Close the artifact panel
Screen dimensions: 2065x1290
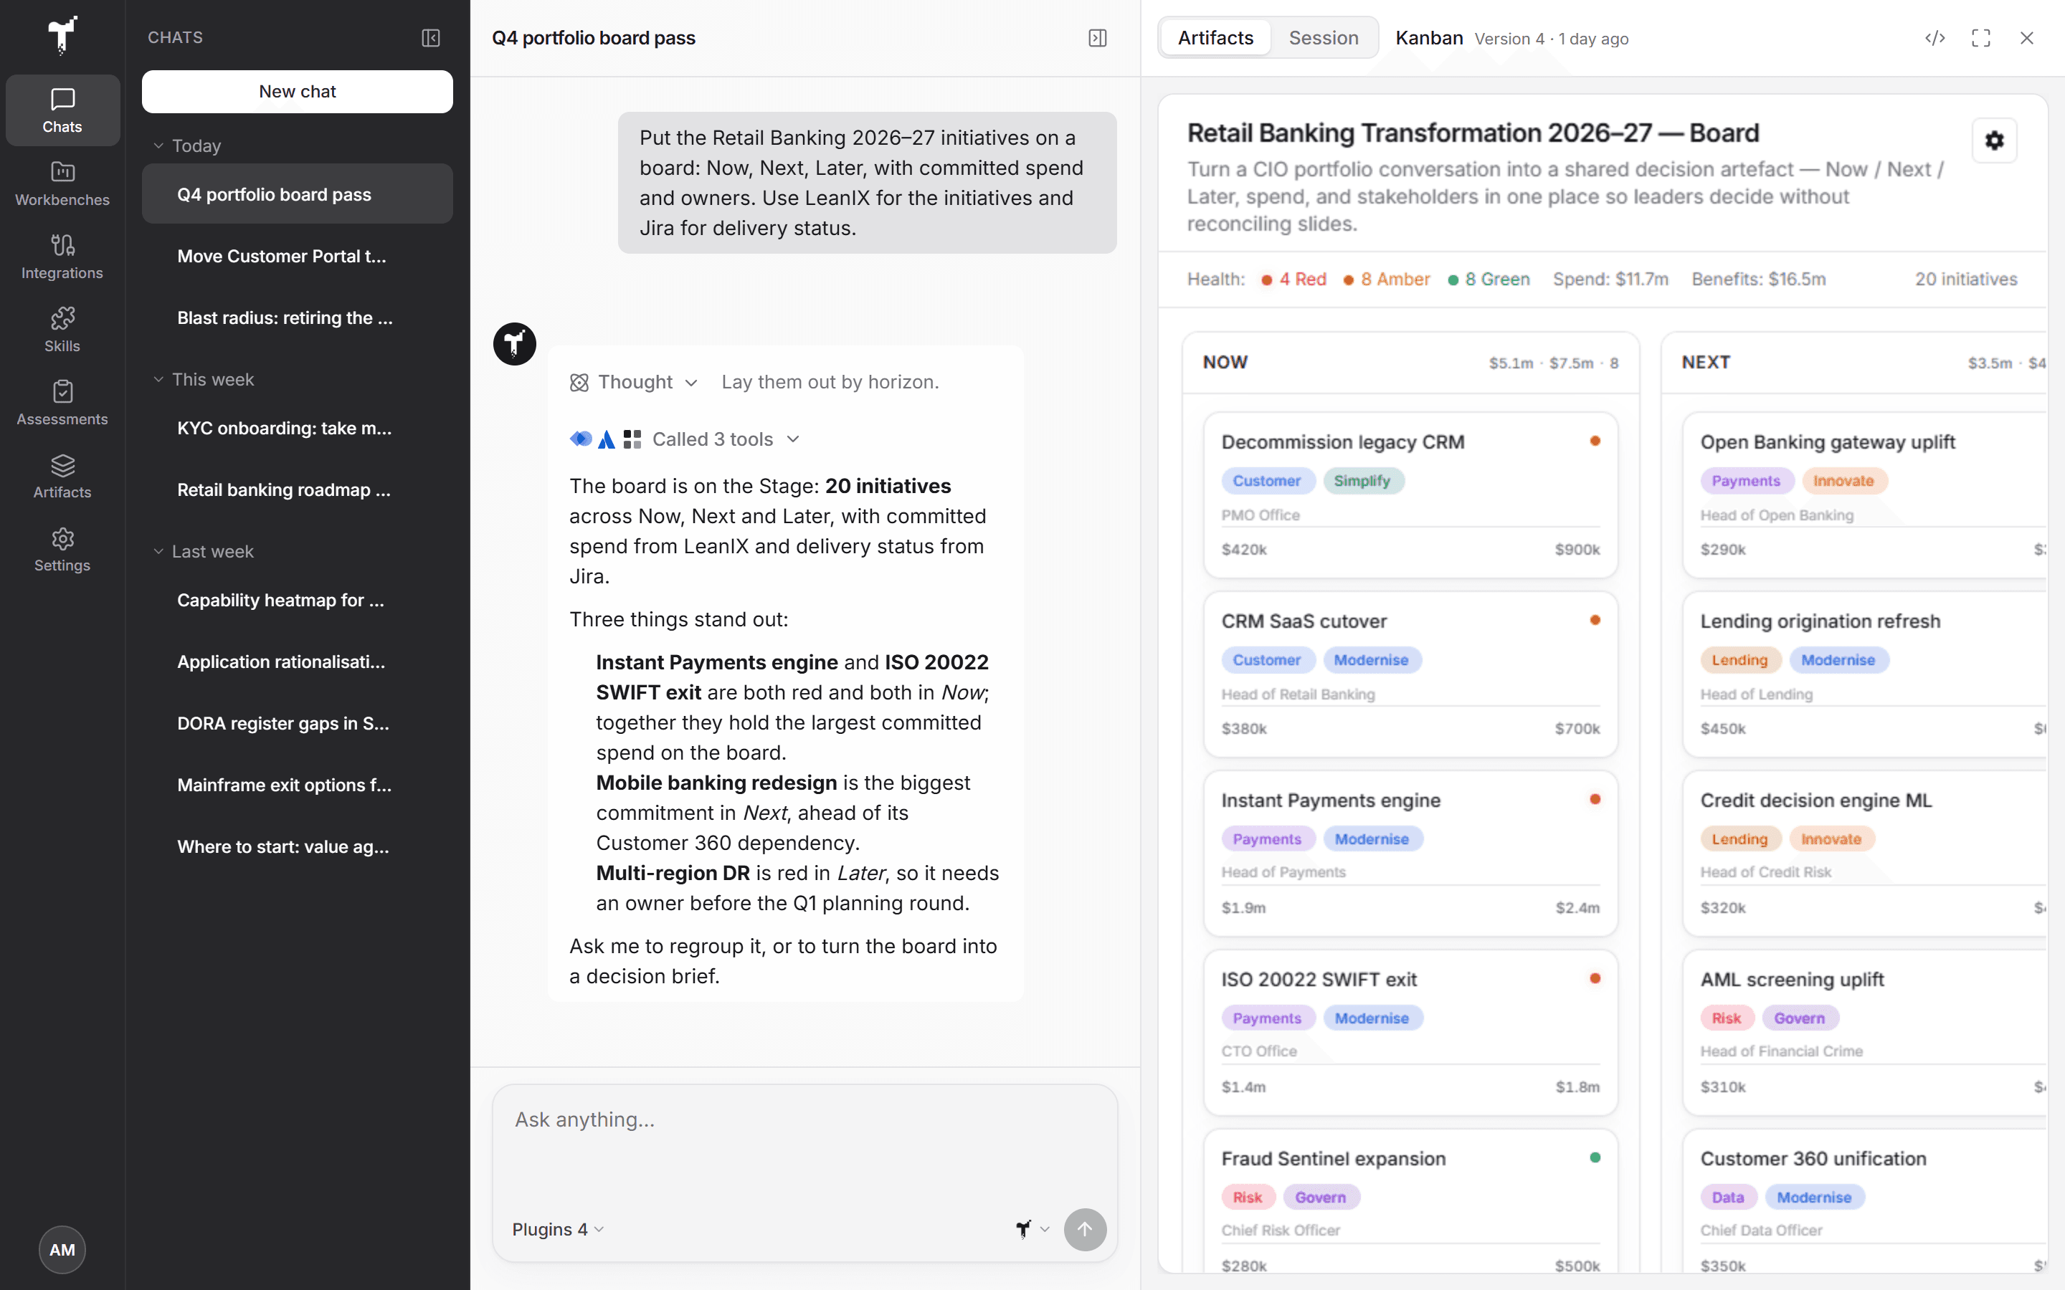(2026, 37)
